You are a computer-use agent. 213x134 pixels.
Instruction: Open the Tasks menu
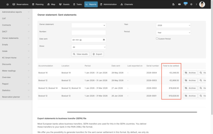coord(78,4)
